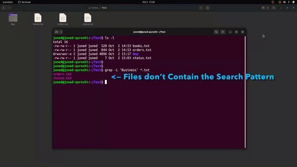The height and width of the screenshot is (167, 297).
Task: Select Test in the Files path bar
Action: coord(104,8)
